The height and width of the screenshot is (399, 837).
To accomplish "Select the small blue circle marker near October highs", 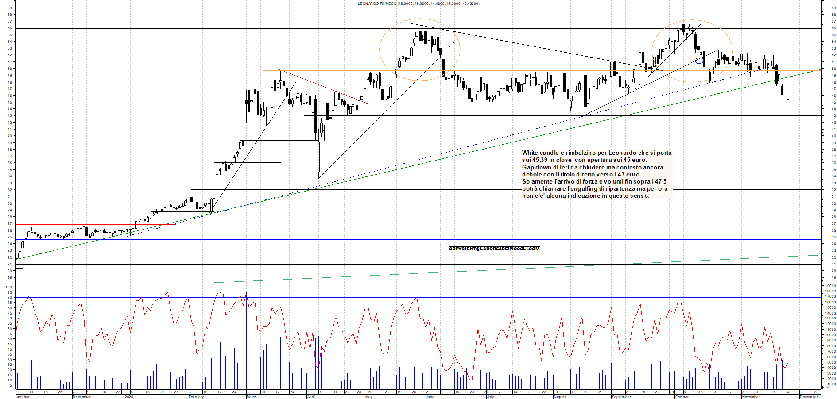I will [699, 61].
